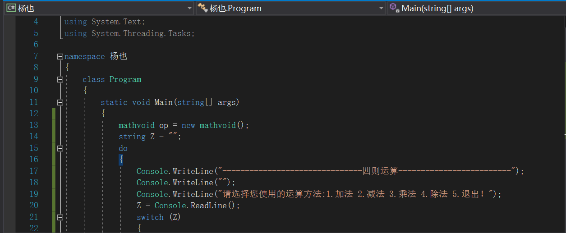Open the 杨也.Program class dropdown
Viewport: 566px width, 233px height.
[290, 8]
